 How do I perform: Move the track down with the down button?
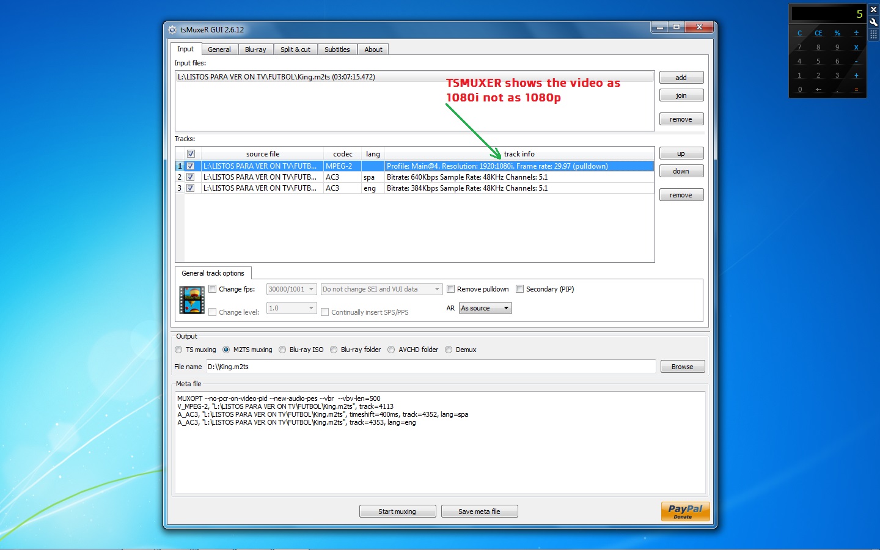click(681, 171)
